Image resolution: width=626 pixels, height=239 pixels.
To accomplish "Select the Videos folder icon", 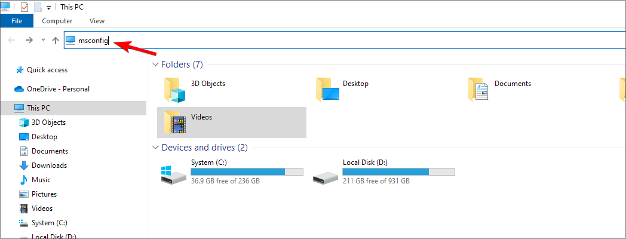I will point(175,122).
